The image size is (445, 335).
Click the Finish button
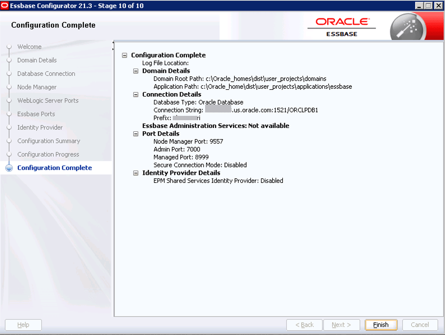tap(381, 325)
